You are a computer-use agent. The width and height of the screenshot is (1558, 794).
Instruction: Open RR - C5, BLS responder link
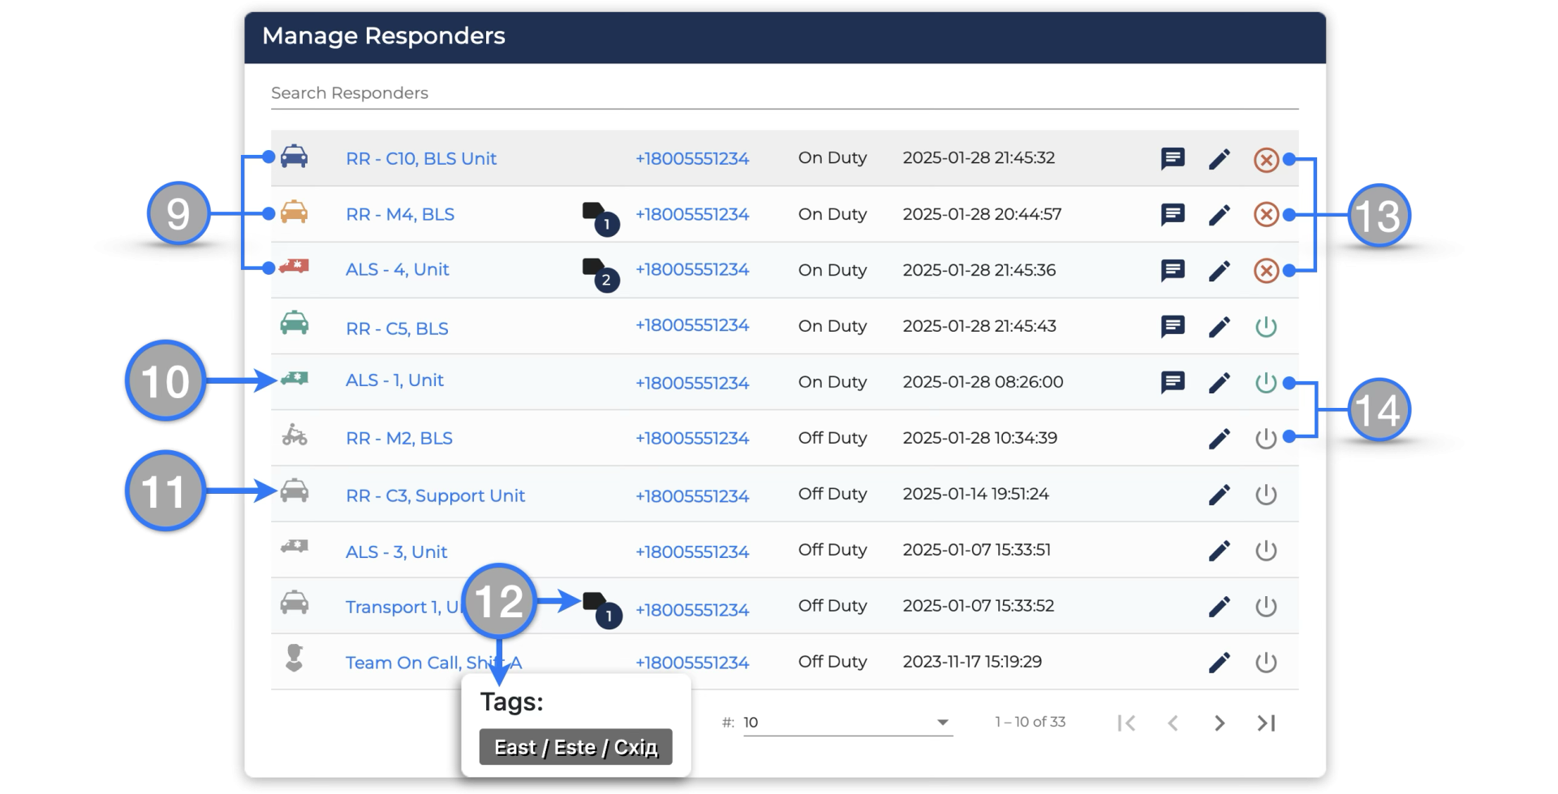pos(397,328)
